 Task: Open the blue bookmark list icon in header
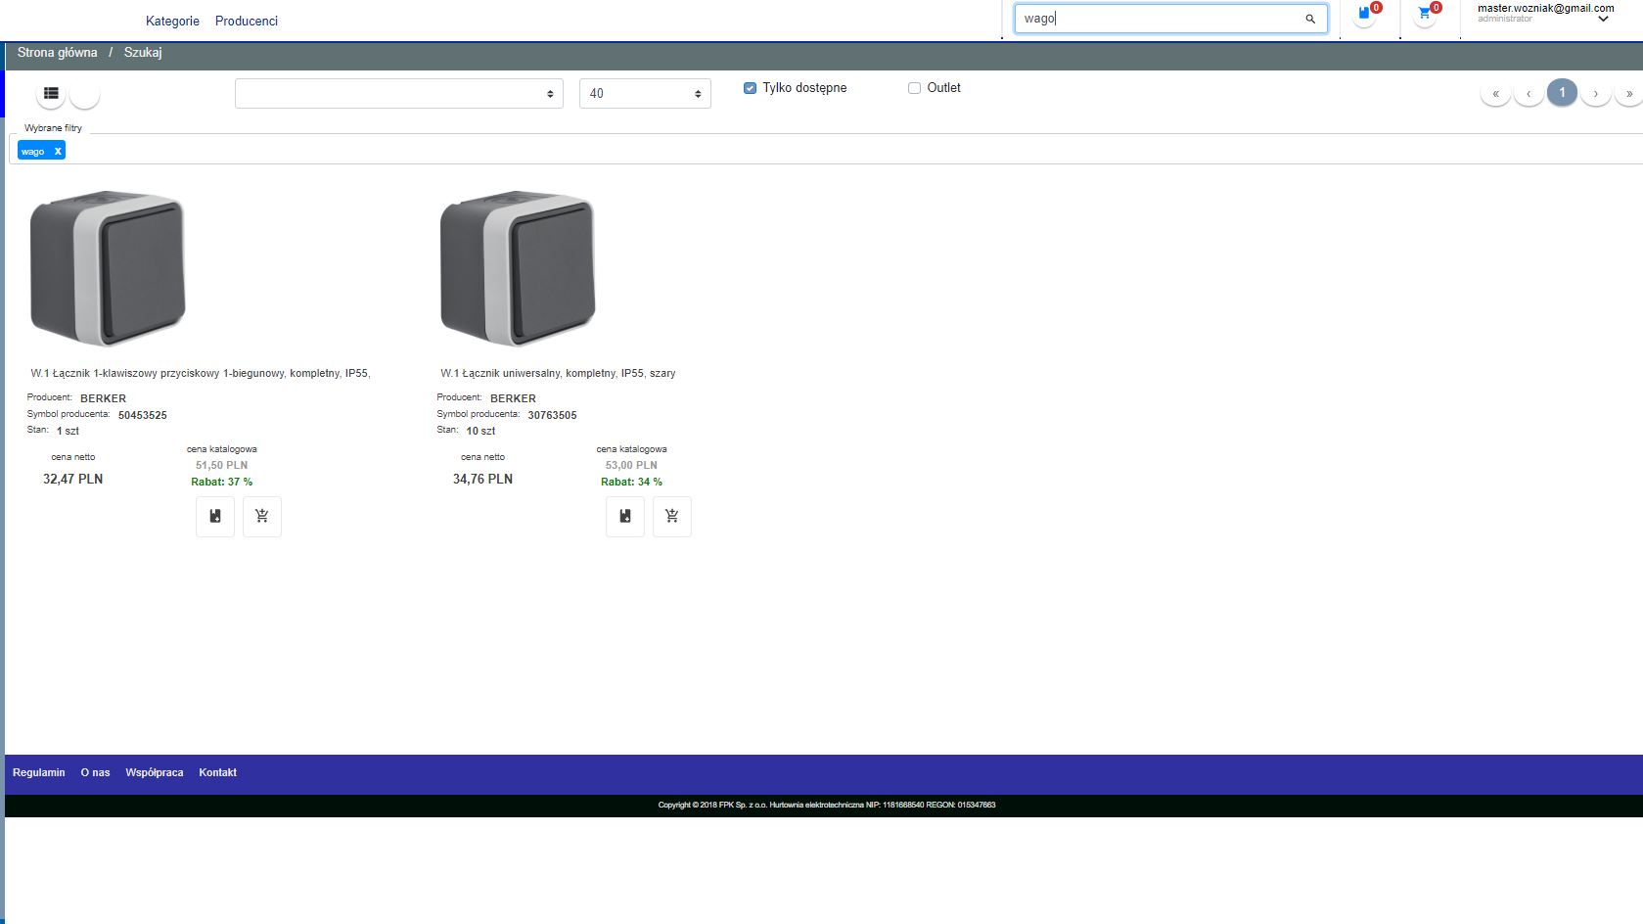[x=1364, y=15]
